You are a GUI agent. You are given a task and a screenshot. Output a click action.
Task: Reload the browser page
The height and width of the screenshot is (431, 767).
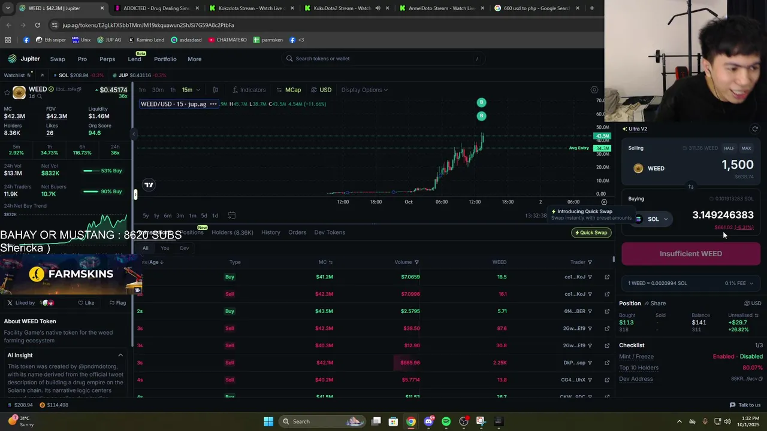[37, 25]
